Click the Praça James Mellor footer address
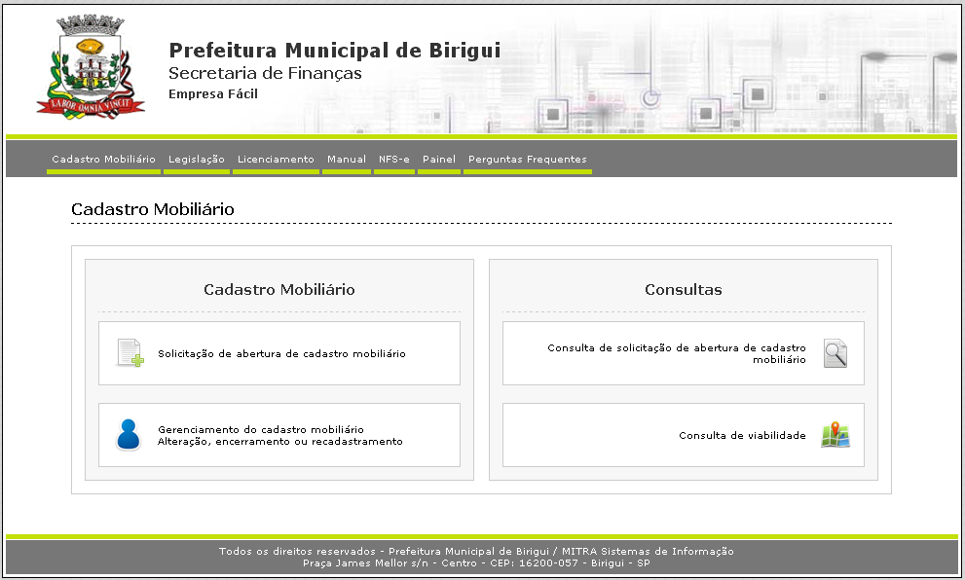This screenshot has height=580, width=965. 476,562
